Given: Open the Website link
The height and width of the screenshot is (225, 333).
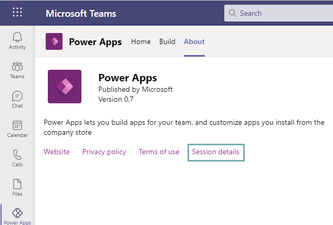Looking at the screenshot, I should tap(57, 152).
